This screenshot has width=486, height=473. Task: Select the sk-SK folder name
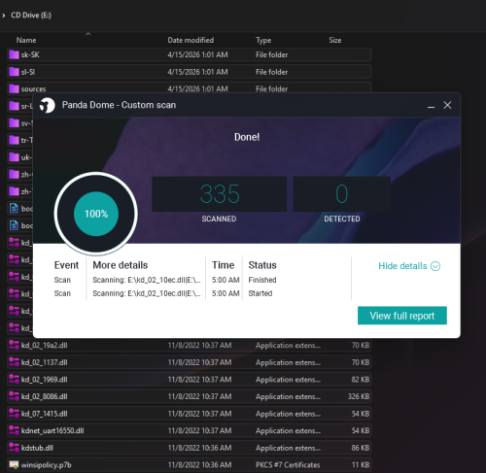coord(30,54)
